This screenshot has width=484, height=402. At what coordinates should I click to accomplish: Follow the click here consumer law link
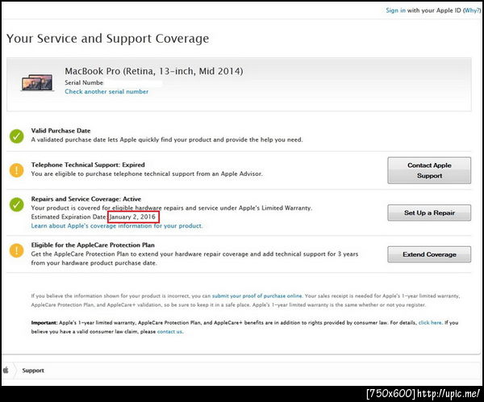click(430, 323)
